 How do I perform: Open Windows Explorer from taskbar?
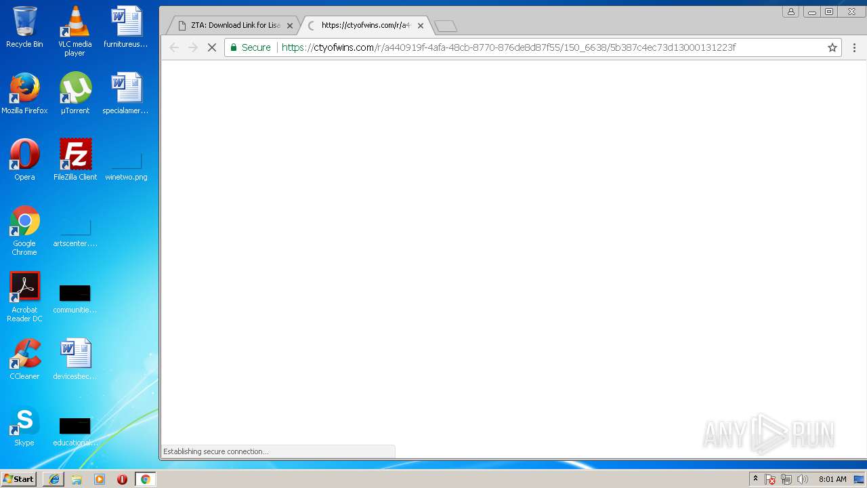coord(77,479)
